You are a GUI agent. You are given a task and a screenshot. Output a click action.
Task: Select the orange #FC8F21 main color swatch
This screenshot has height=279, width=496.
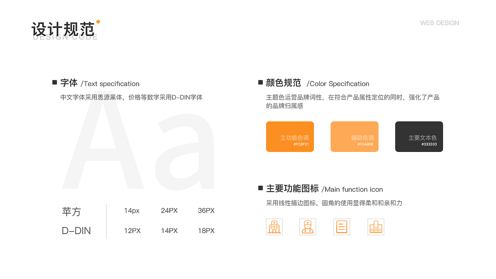(290, 137)
